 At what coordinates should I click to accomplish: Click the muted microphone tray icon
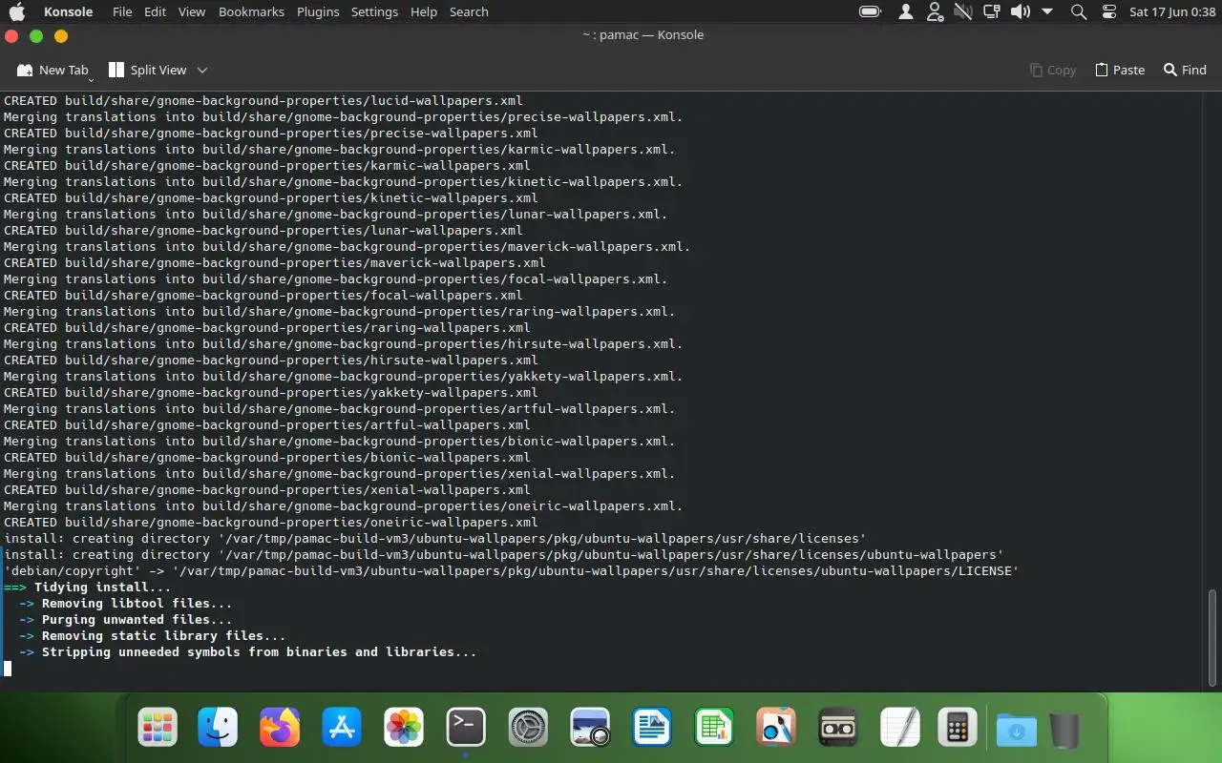(962, 11)
